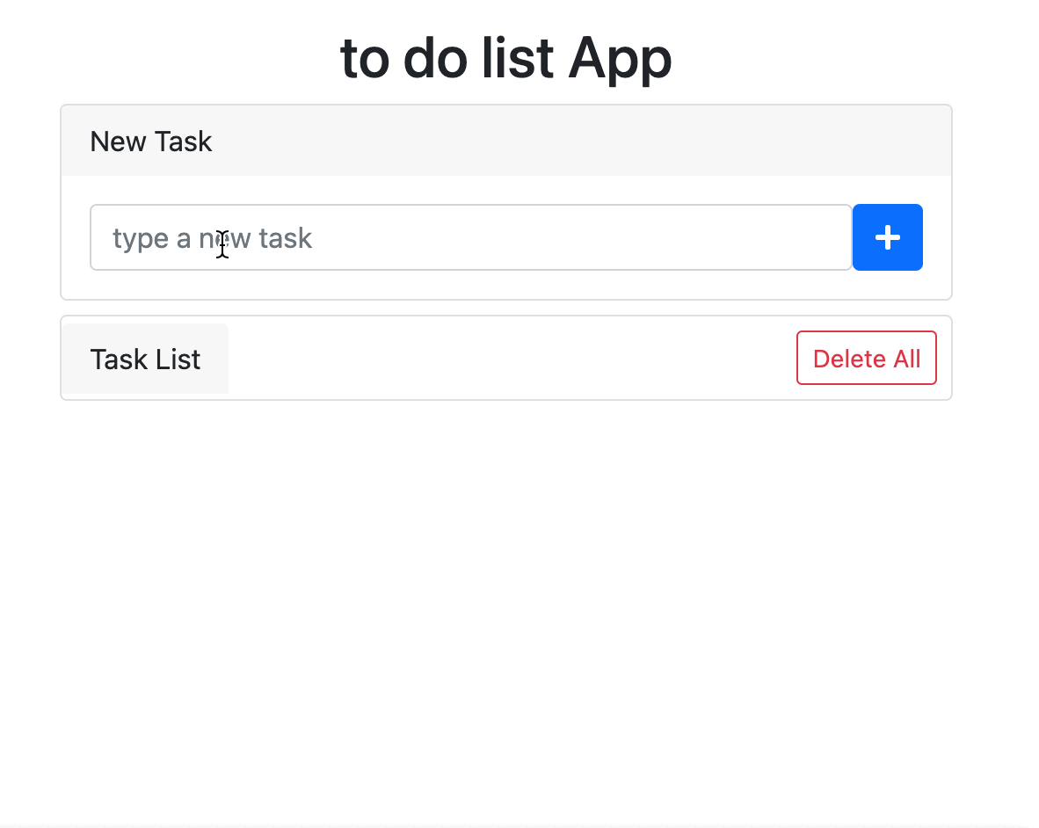Screen dimensions: 1039x828
Task: Click the Task List header label
Action: tap(145, 359)
